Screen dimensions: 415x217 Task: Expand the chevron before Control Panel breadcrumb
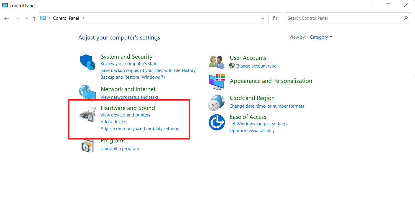click(x=49, y=18)
